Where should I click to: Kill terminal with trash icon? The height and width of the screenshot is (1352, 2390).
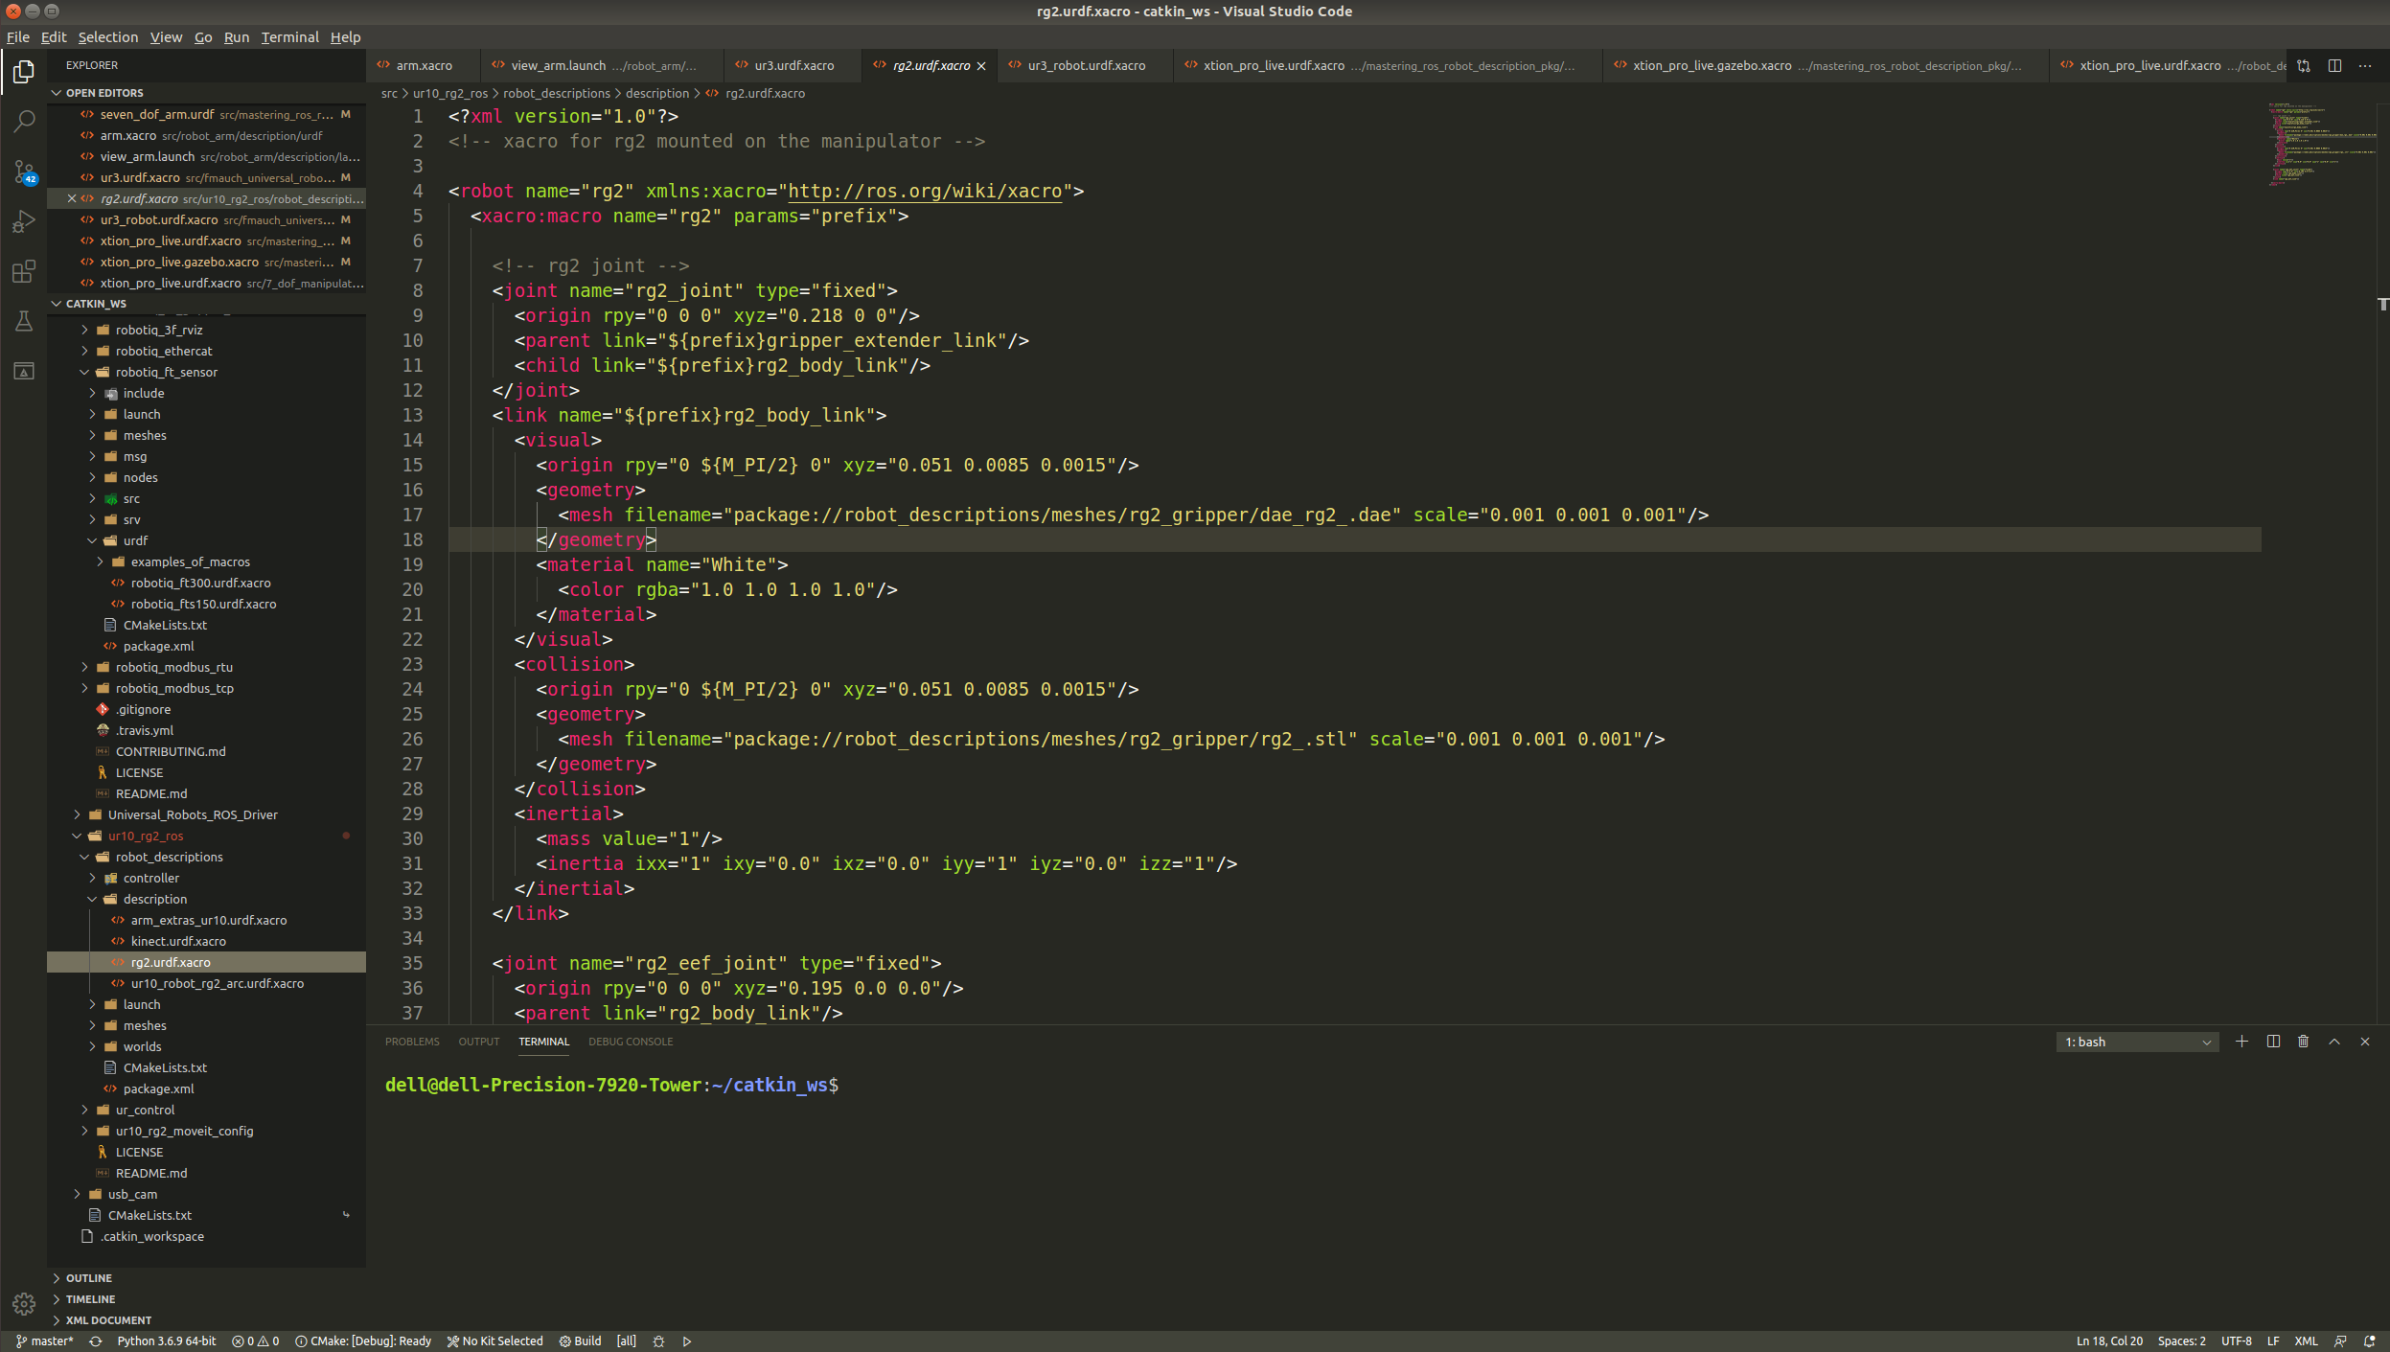[x=2303, y=1042]
